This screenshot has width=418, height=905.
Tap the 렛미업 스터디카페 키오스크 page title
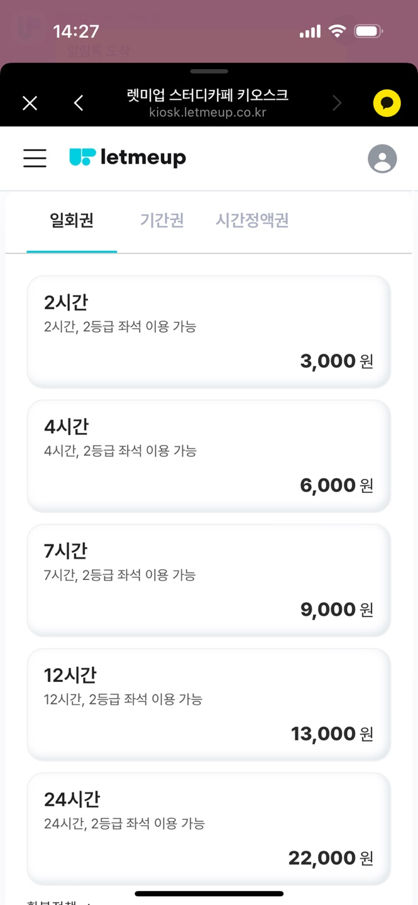point(207,95)
